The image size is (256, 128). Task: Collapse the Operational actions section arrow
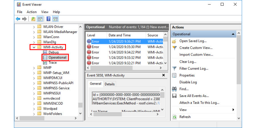(233, 34)
